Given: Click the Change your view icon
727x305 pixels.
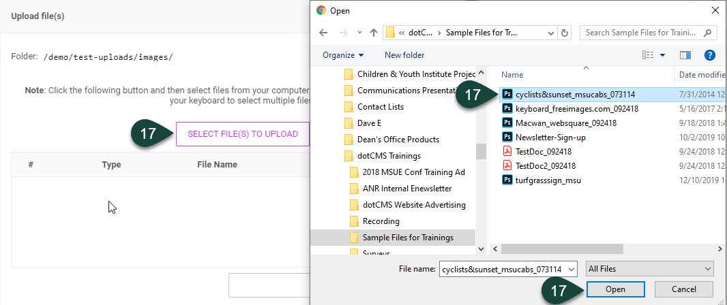Looking at the screenshot, I should coord(647,54).
